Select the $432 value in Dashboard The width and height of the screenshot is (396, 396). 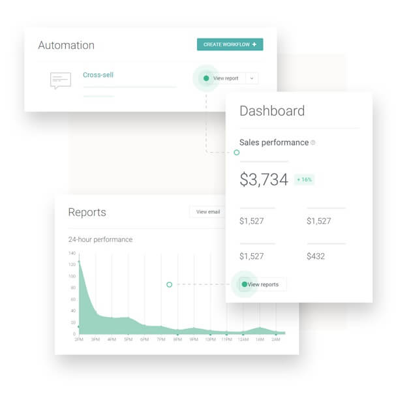pyautogui.click(x=316, y=256)
